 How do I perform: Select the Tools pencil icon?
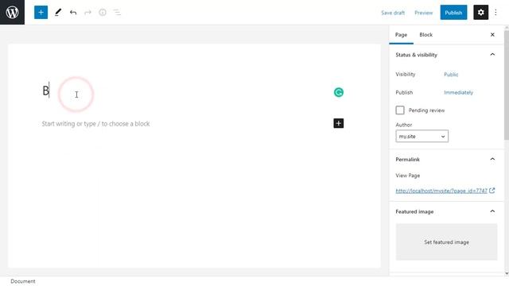click(x=58, y=13)
